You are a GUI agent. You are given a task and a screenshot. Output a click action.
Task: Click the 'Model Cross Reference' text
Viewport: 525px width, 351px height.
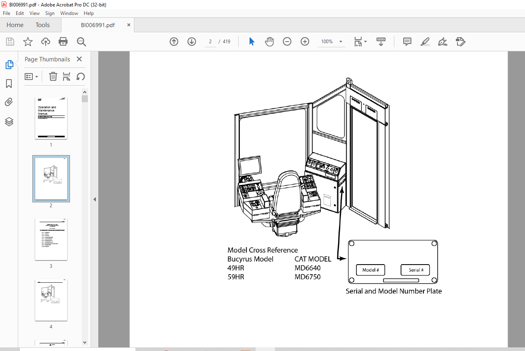tap(262, 250)
